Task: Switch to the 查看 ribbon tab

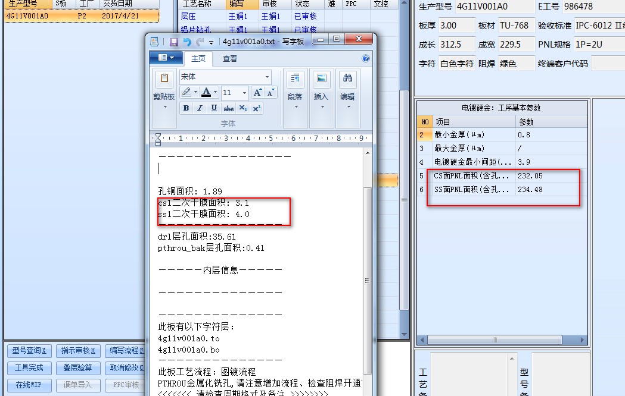Action: tap(229, 59)
